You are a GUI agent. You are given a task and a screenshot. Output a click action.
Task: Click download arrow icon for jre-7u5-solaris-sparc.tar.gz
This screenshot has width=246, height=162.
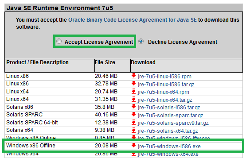pos(133,115)
